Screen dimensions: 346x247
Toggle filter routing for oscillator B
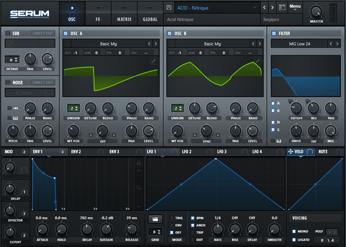(x=273, y=110)
